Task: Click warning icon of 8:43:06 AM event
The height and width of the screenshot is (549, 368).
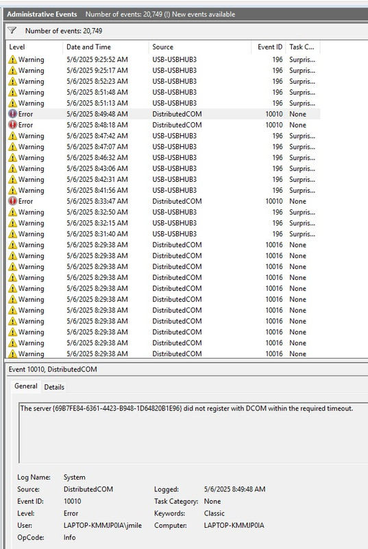Action: pyautogui.click(x=12, y=168)
